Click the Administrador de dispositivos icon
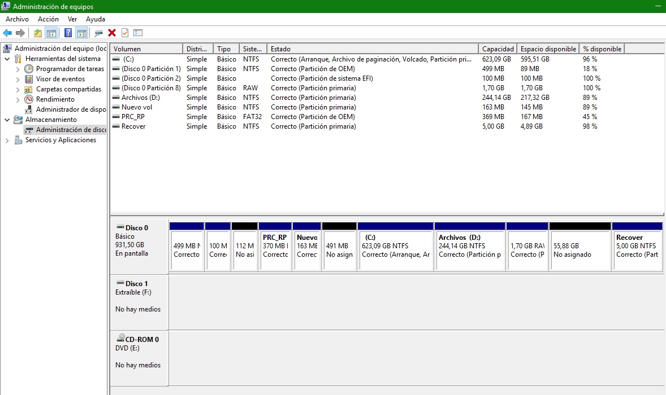The image size is (666, 395). click(x=29, y=109)
